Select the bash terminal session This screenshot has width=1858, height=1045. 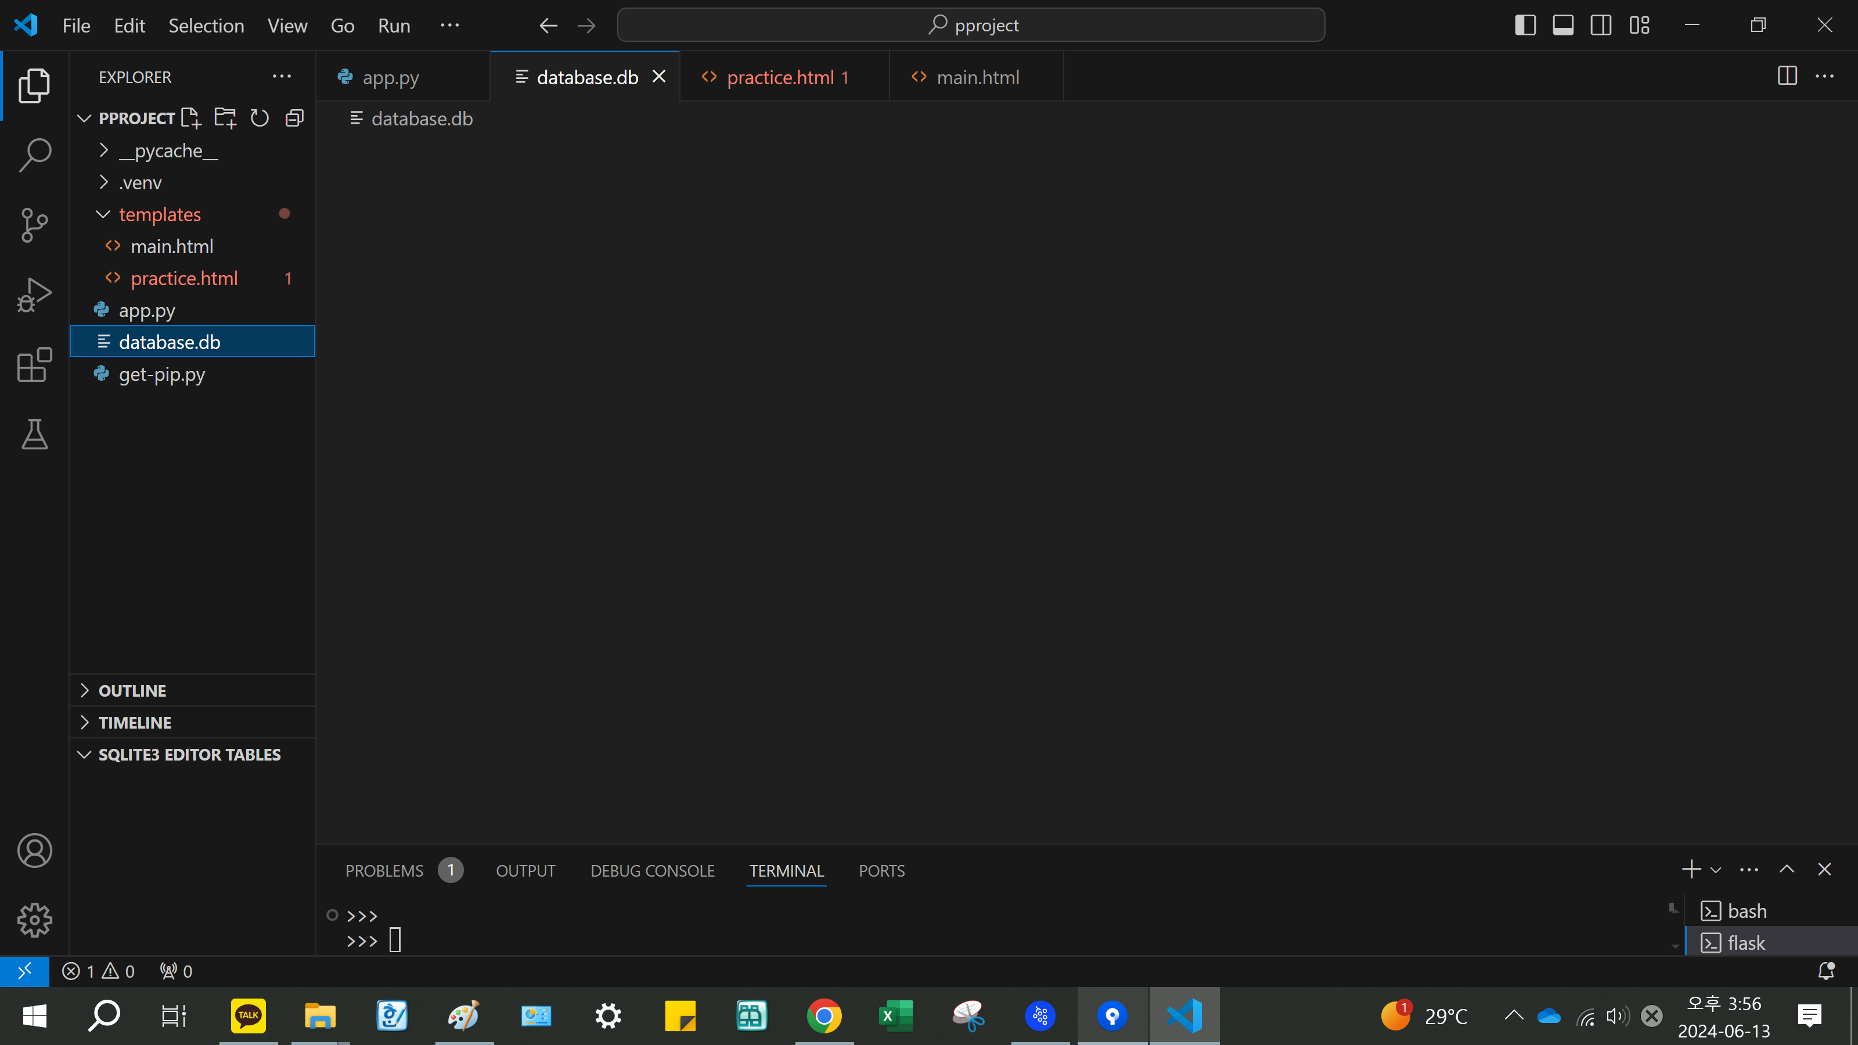click(1771, 911)
